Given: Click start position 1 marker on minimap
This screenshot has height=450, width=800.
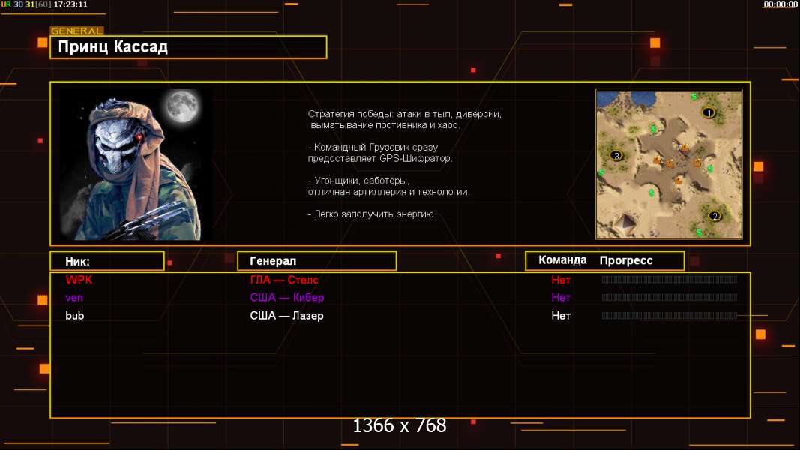Looking at the screenshot, I should click(708, 112).
